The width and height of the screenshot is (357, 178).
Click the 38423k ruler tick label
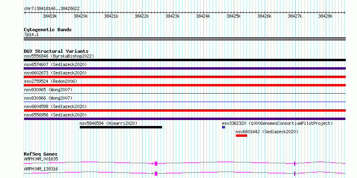(x=172, y=16)
